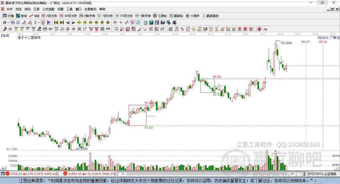Screen dimensions: 340x184
Task: Switch to K线 chart view
Action: tap(35, 16)
